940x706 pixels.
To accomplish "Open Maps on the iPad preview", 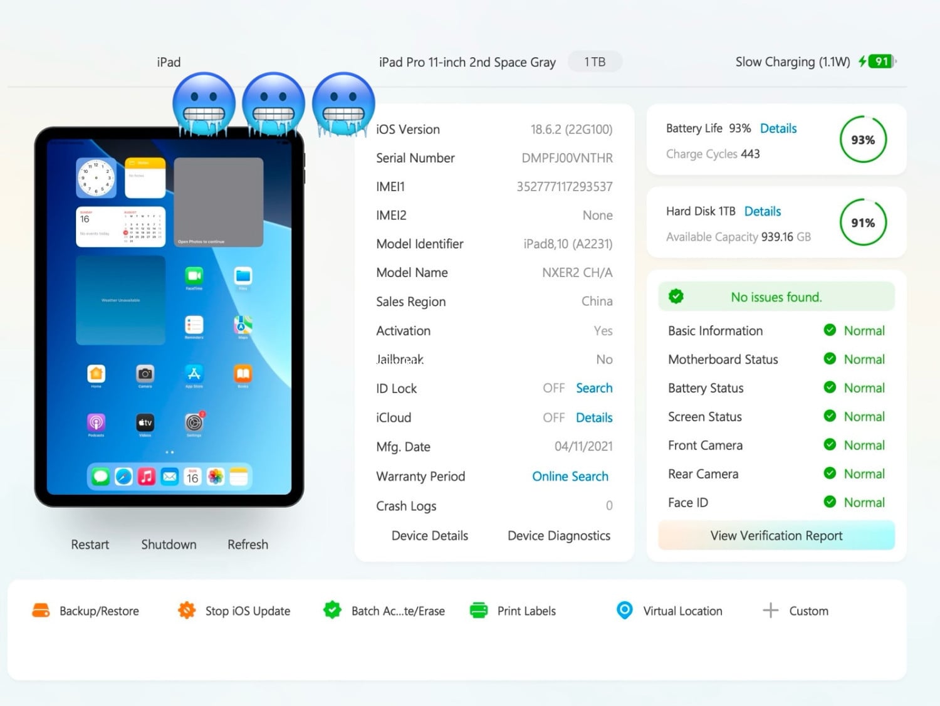I will coord(243,325).
